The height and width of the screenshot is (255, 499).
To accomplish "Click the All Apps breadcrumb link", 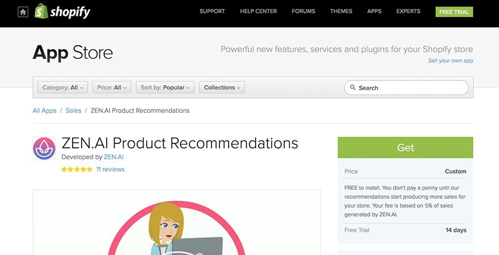I will coord(44,110).
